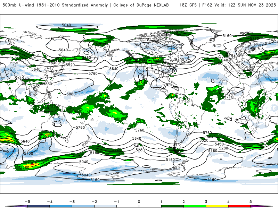278x208 pixels.
Task: Click the palest blue color bar segment between -2 and -1
Action: [106, 206]
